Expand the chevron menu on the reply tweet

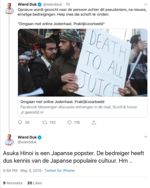pyautogui.click(x=146, y=137)
